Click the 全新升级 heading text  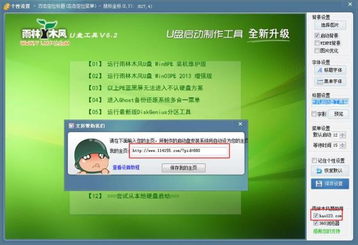click(x=269, y=34)
